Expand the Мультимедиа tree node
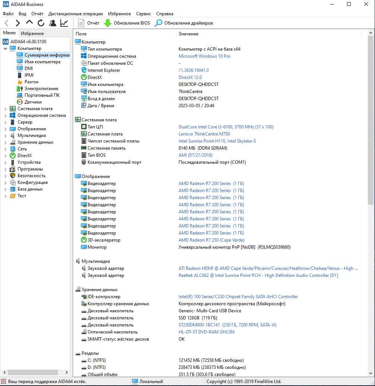375x386 pixels. tap(5, 135)
